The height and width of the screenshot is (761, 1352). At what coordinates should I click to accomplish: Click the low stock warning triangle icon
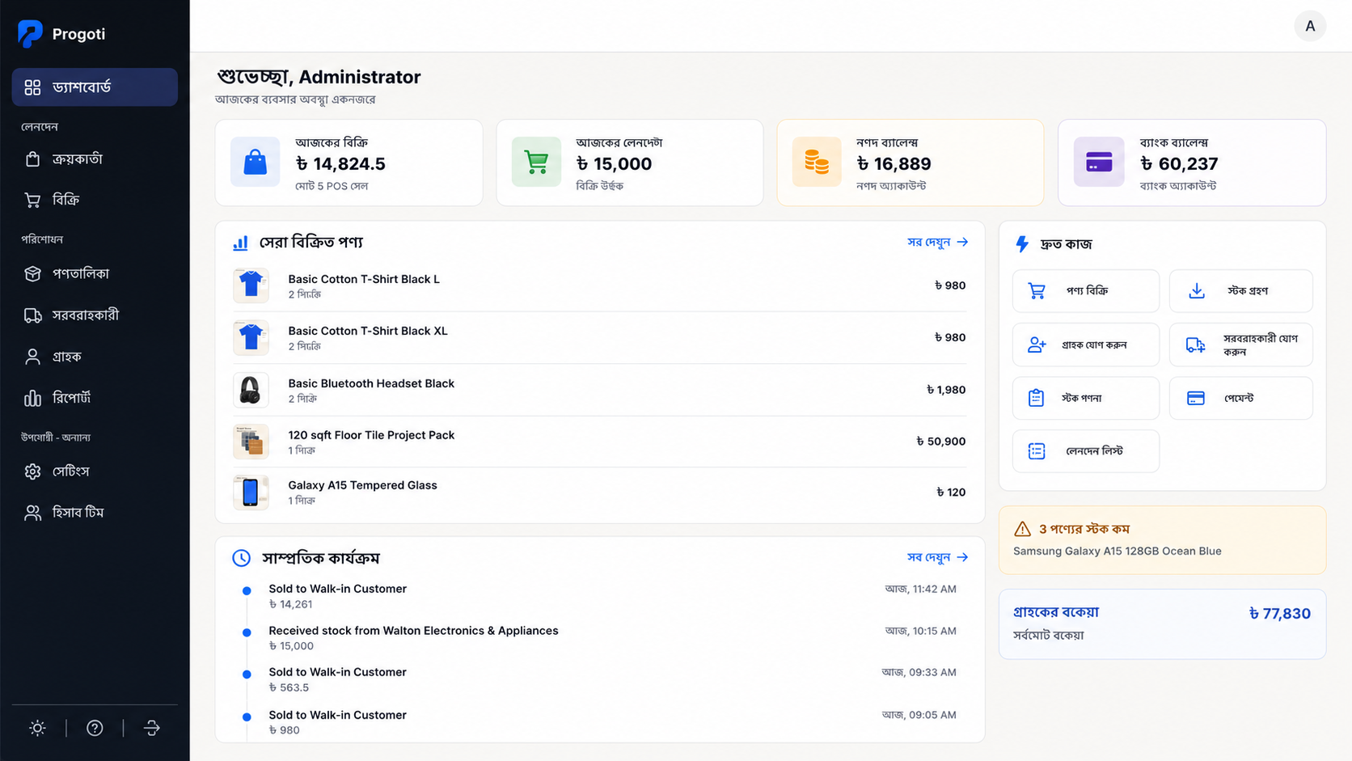[1022, 529]
